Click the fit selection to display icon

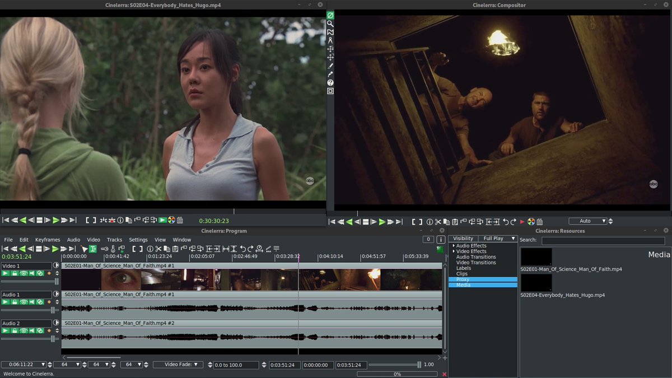pyautogui.click(x=226, y=249)
